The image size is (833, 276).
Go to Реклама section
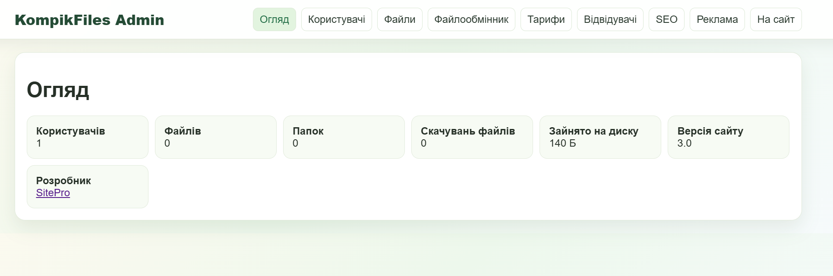(x=717, y=19)
